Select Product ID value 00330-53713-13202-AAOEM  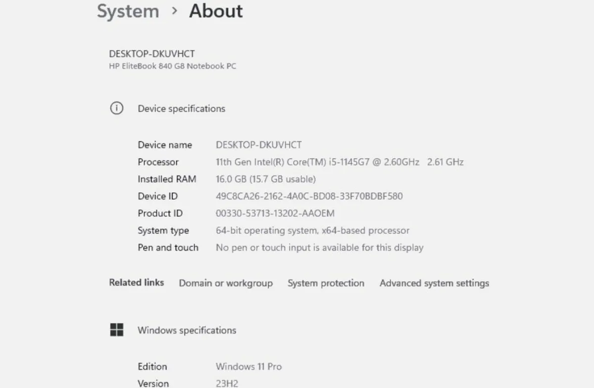pos(275,214)
